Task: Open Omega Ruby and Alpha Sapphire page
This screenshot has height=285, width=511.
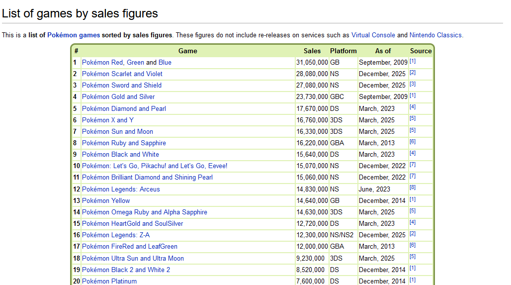Action: tap(145, 212)
